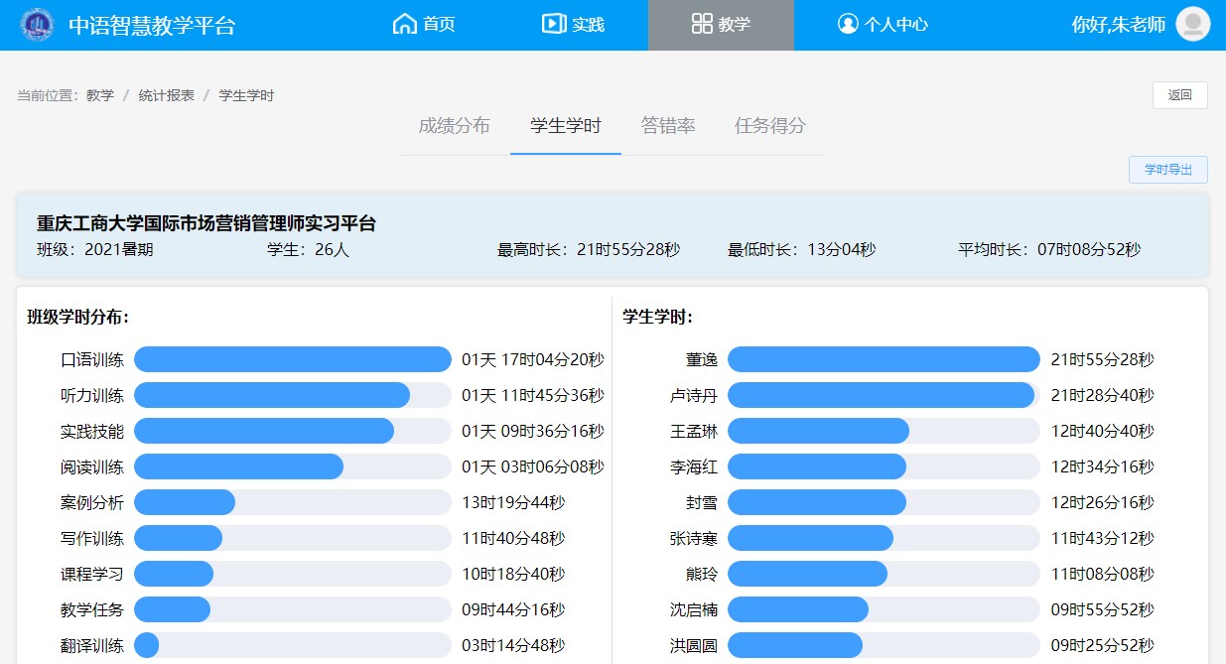Go to the 任务得分 tab
Screen dimensions: 1226x664
tap(769, 126)
